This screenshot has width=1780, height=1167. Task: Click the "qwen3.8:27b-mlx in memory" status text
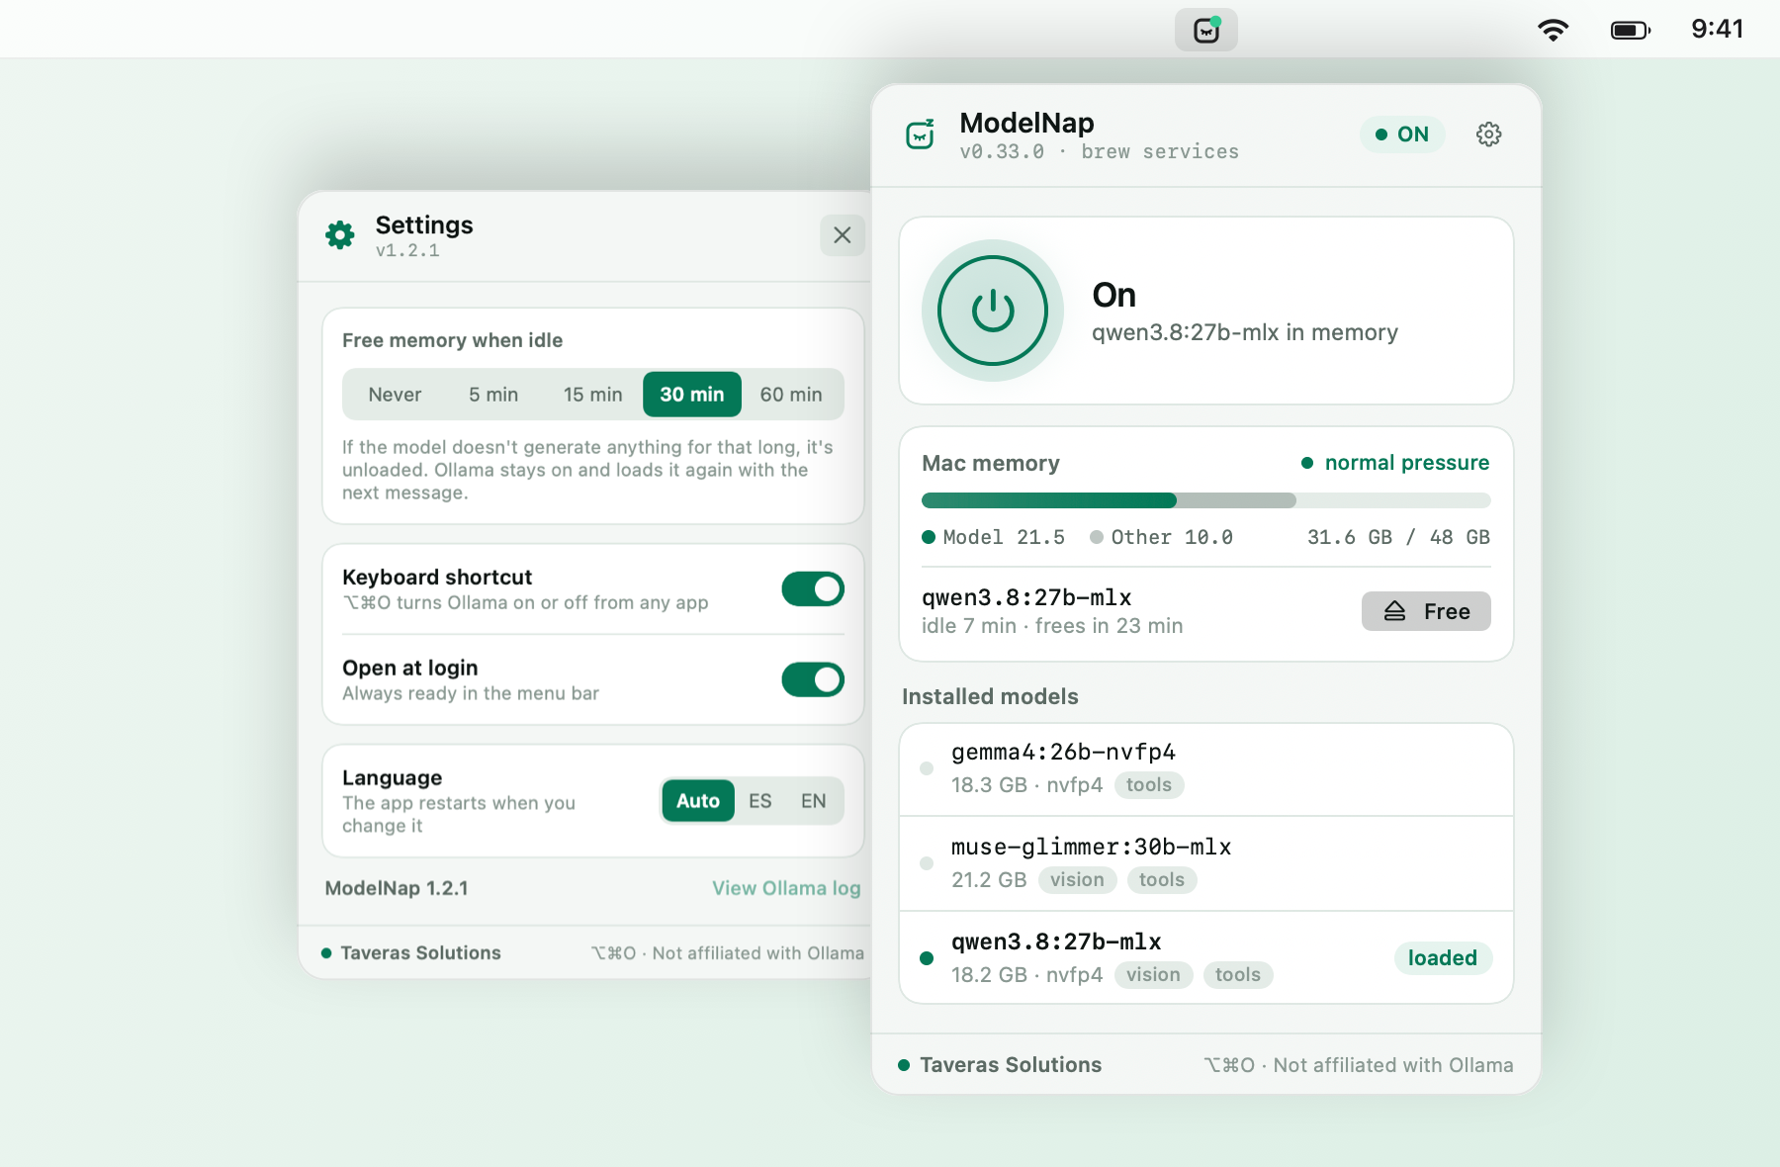point(1245,332)
